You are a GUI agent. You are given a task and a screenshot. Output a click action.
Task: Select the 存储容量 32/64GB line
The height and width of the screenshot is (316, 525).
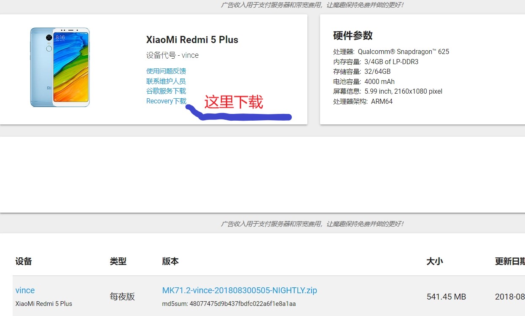(x=362, y=72)
